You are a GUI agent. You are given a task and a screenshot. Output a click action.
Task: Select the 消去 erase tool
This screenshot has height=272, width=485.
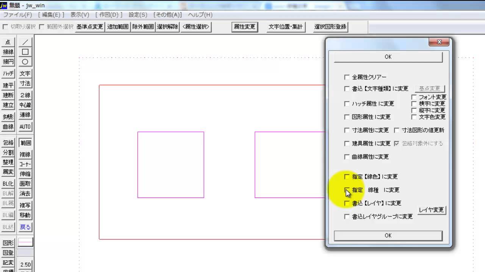[25, 194]
